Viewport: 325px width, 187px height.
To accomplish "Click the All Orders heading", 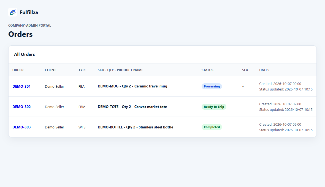I will pos(25,54).
